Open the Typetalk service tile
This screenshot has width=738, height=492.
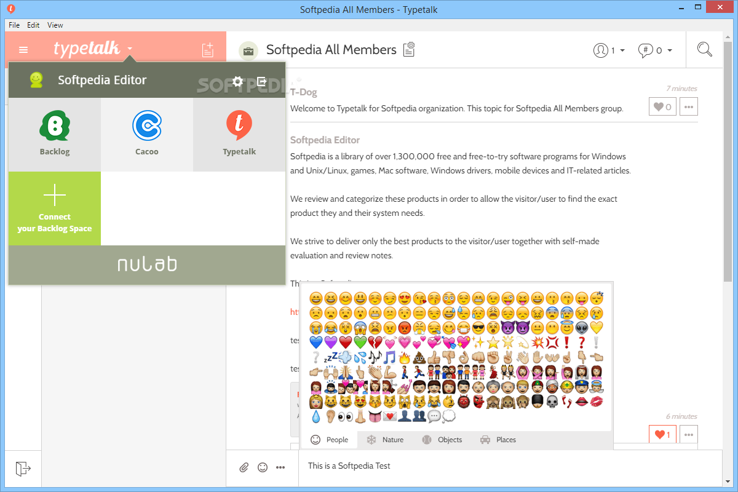coord(239,135)
